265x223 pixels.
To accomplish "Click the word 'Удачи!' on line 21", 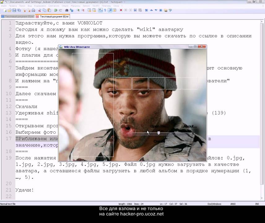I will (x=25, y=190).
